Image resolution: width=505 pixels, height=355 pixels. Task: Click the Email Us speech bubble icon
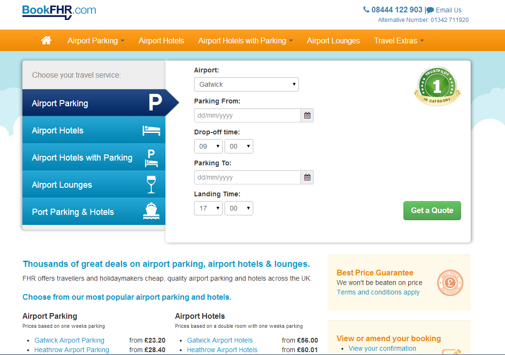click(430, 10)
